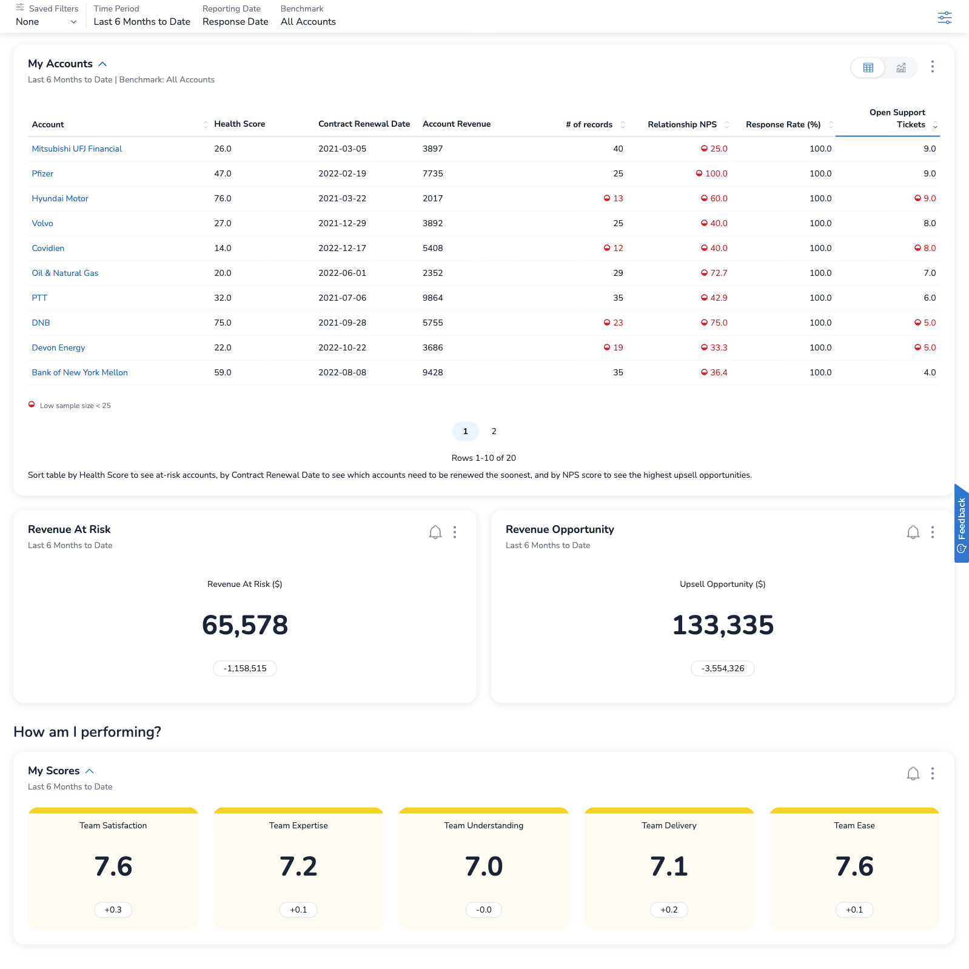Open the Saved Filters dropdown
969x969 pixels.
click(x=47, y=22)
